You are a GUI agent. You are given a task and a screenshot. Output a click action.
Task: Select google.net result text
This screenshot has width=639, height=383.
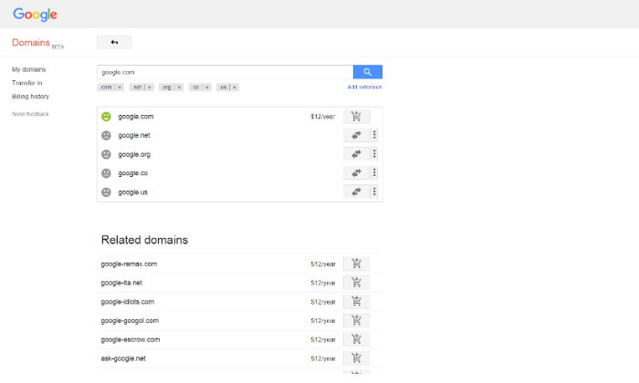[134, 136]
